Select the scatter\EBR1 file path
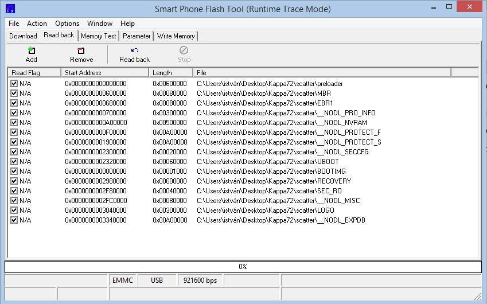The image size is (487, 304). click(x=265, y=103)
